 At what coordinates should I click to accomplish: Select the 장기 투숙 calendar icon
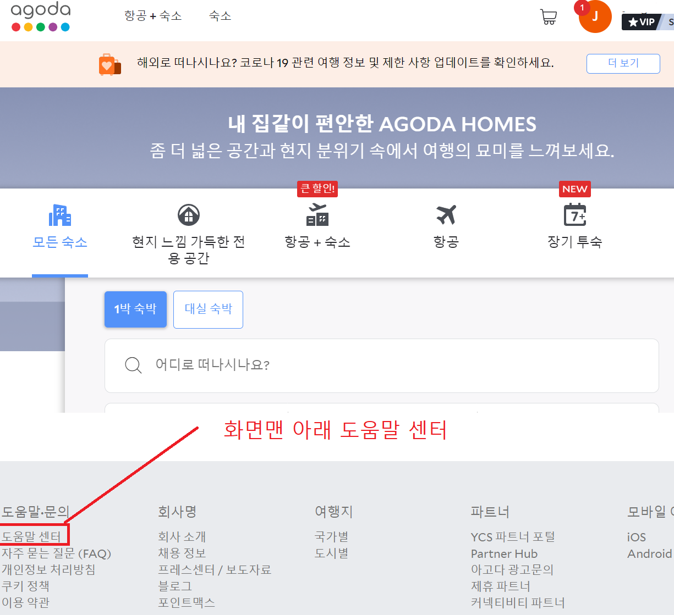[x=575, y=215]
